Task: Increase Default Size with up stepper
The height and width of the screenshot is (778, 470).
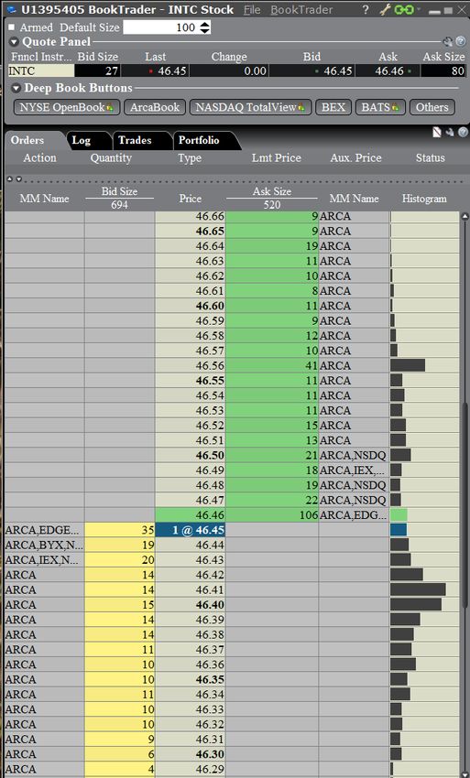Action: click(x=205, y=24)
